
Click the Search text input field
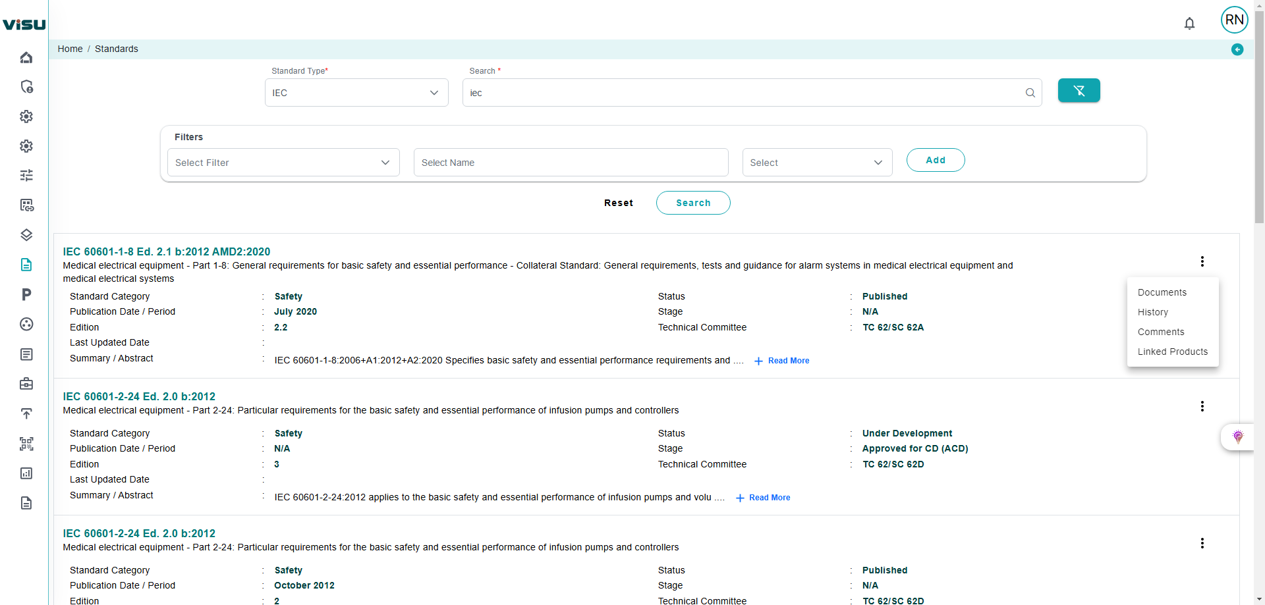(745, 93)
